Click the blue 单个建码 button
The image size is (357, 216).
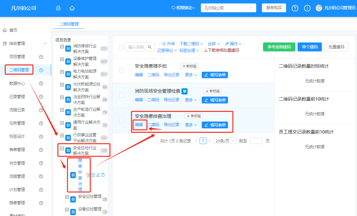(309, 47)
